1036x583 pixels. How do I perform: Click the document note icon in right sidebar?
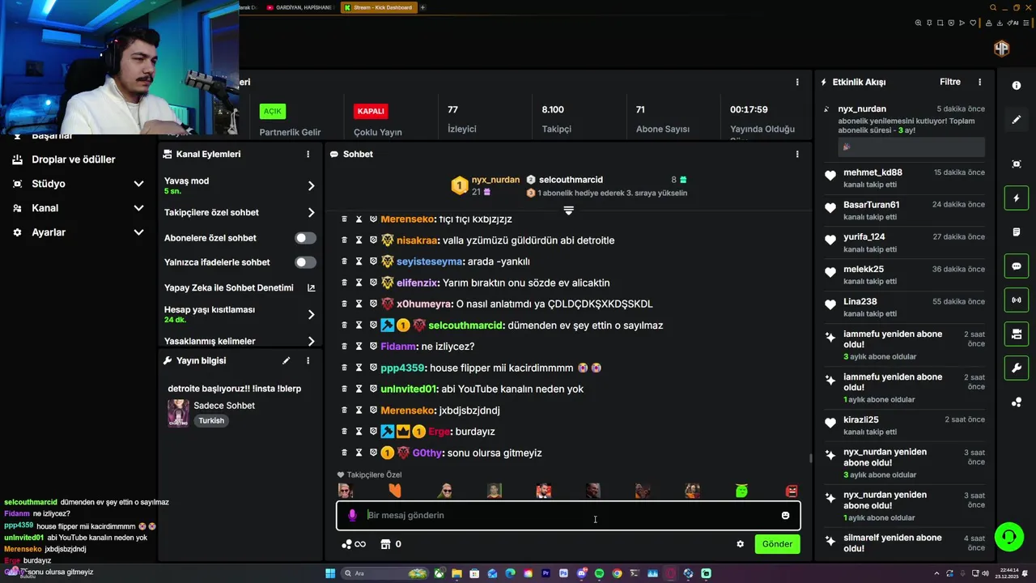pyautogui.click(x=1017, y=232)
